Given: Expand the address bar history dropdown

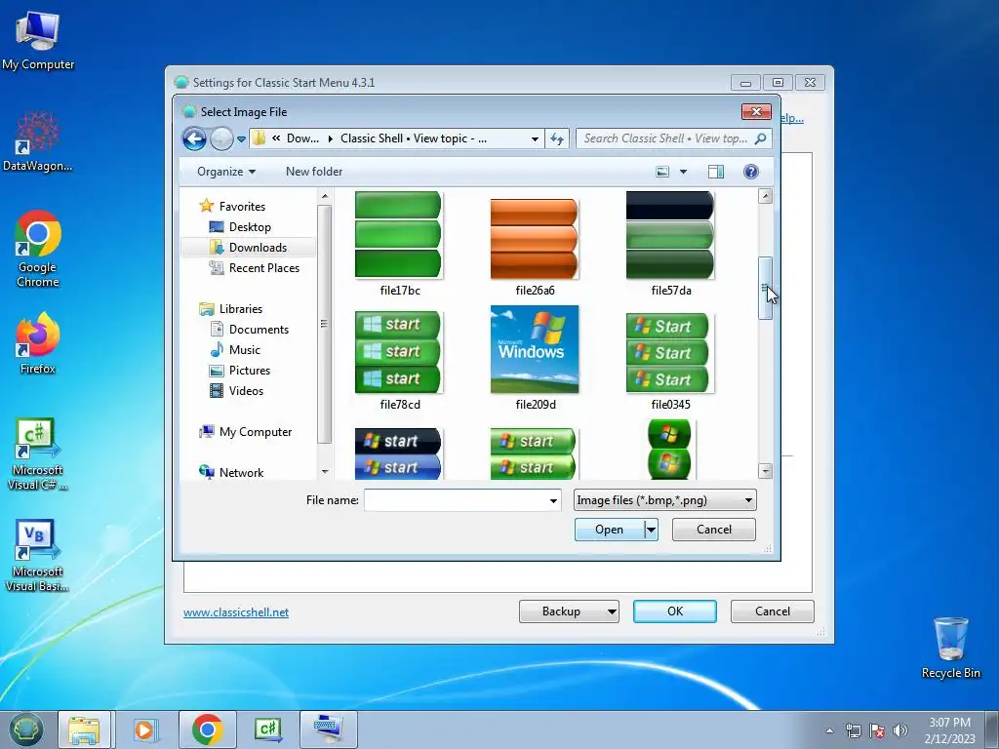Looking at the screenshot, I should click(x=535, y=138).
